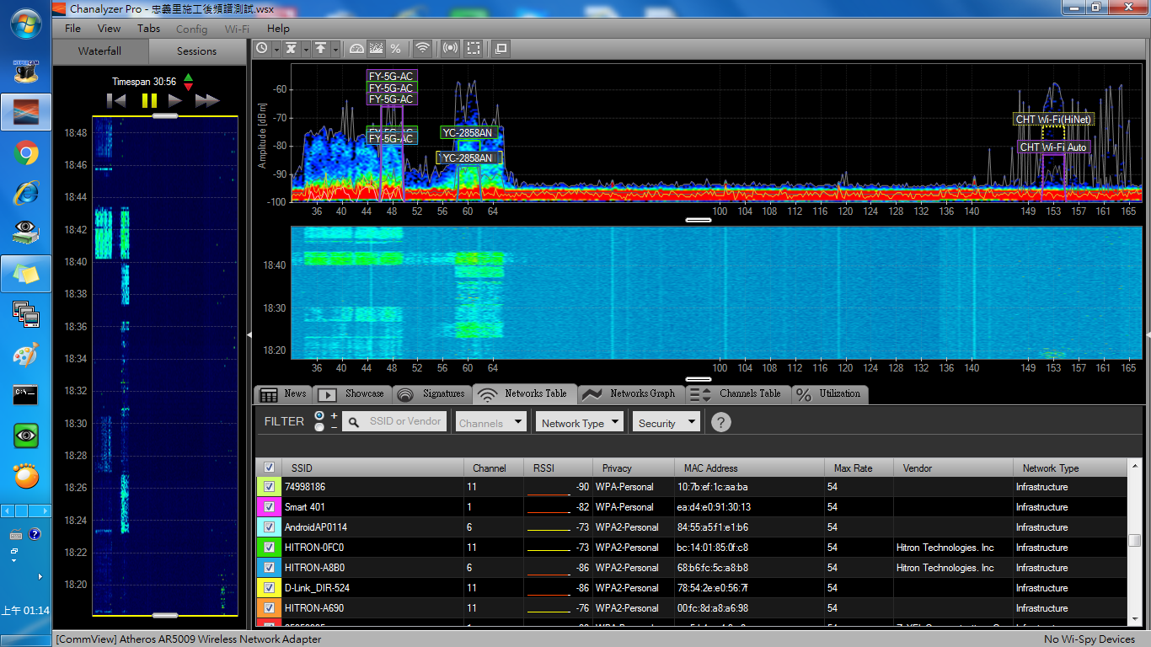Click the average trace toolbar icon
Image resolution: width=1151 pixels, height=647 pixels.
[291, 49]
